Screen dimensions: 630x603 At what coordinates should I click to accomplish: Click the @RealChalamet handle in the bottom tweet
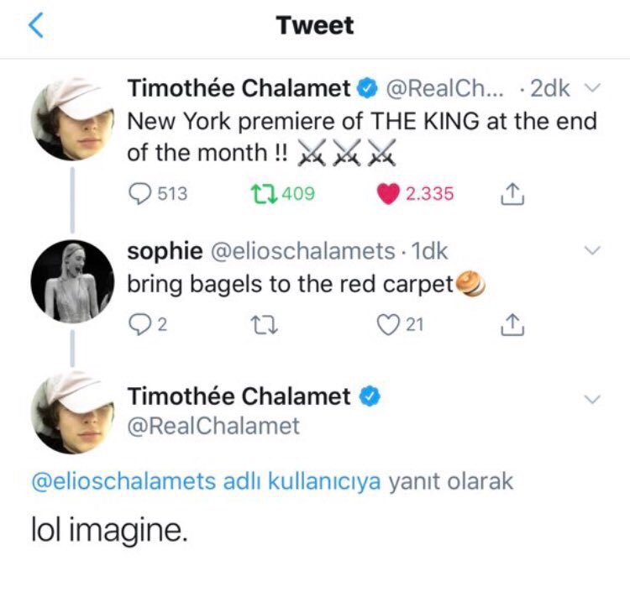(x=213, y=426)
